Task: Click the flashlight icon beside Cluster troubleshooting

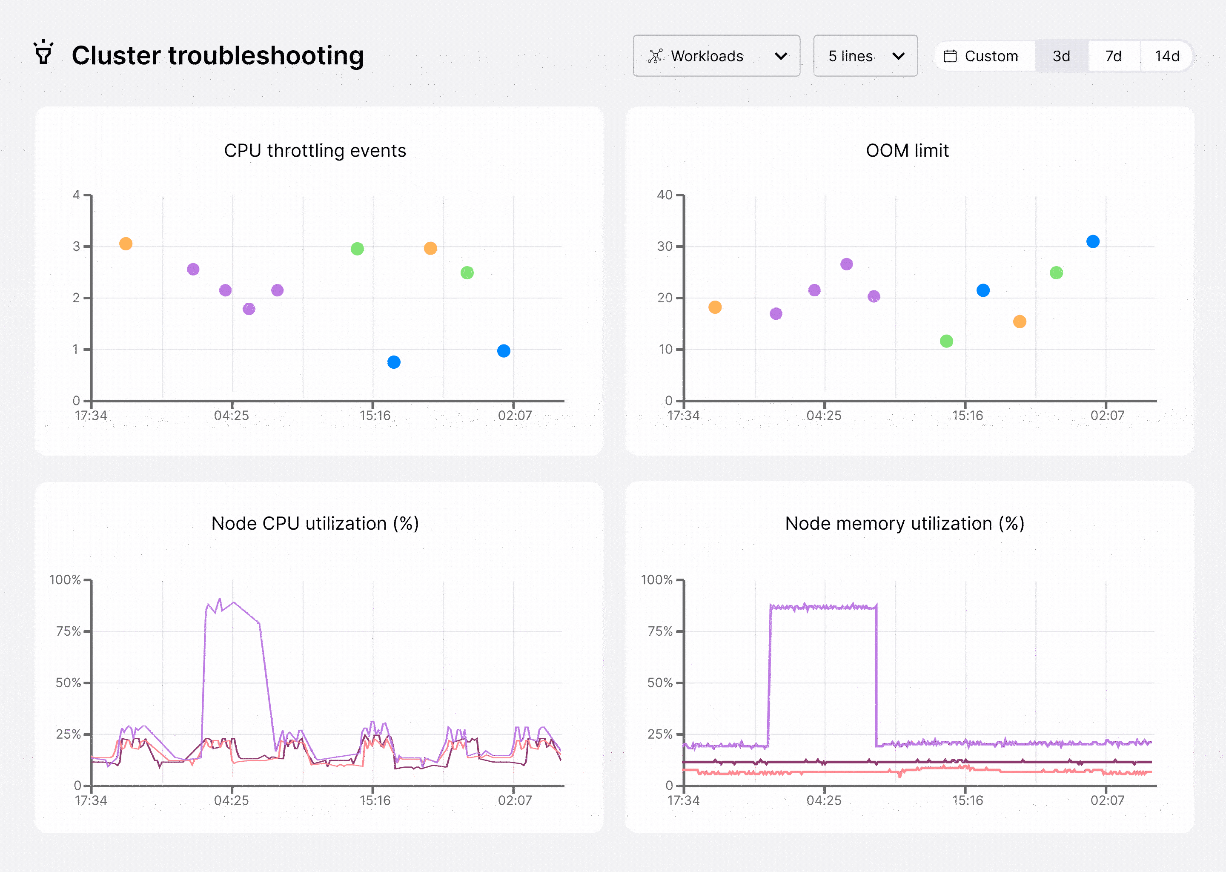Action: coord(43,53)
